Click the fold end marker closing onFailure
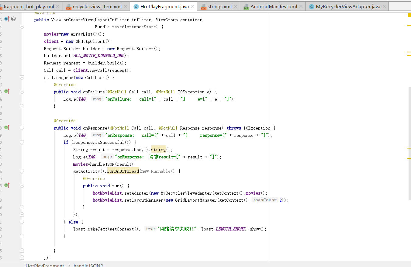This screenshot has width=411, height=267. pyautogui.click(x=22, y=106)
